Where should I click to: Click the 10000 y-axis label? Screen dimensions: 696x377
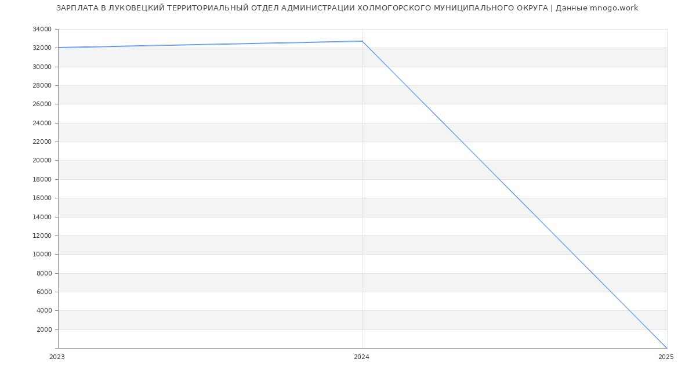coord(42,255)
